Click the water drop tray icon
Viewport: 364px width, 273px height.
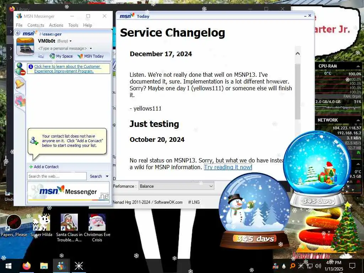point(284,266)
